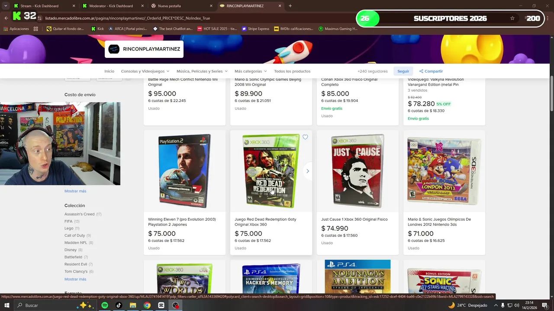Image resolution: width=554 pixels, height=311 pixels.
Task: Open the Windows Start menu
Action: pyautogui.click(x=7, y=305)
